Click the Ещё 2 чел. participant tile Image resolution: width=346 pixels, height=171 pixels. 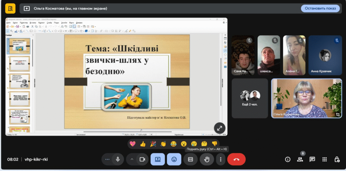(x=250, y=98)
